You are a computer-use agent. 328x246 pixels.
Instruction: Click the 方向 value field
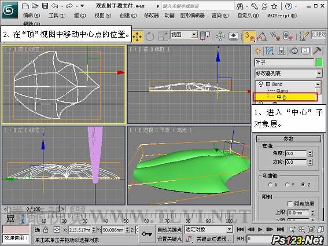(296, 162)
